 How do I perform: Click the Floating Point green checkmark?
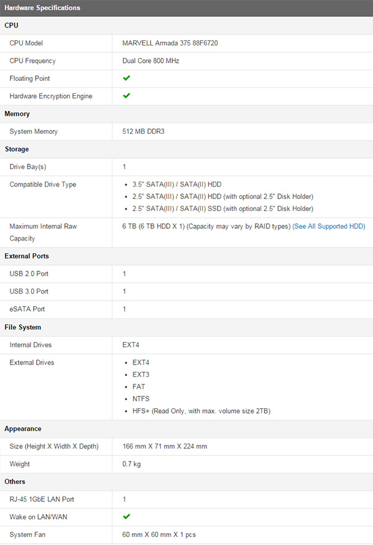click(126, 78)
